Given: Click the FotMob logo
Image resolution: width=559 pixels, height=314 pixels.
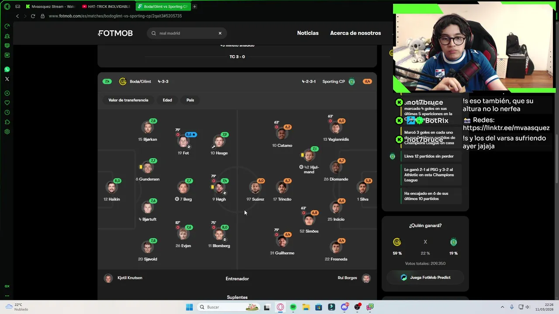Looking at the screenshot, I should [115, 33].
